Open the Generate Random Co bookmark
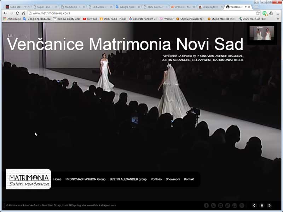Screen dimensions: 283x212 143,19
